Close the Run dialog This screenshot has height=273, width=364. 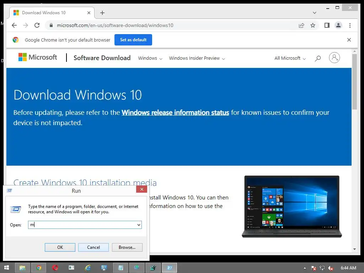[x=141, y=189]
